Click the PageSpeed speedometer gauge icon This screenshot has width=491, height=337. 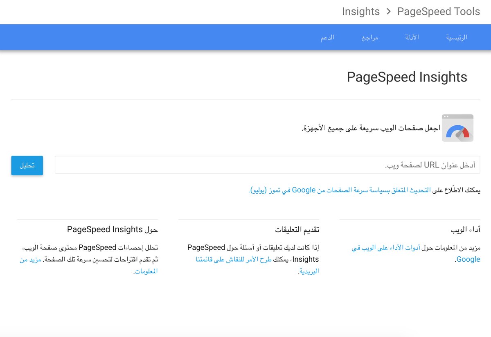coord(457,128)
